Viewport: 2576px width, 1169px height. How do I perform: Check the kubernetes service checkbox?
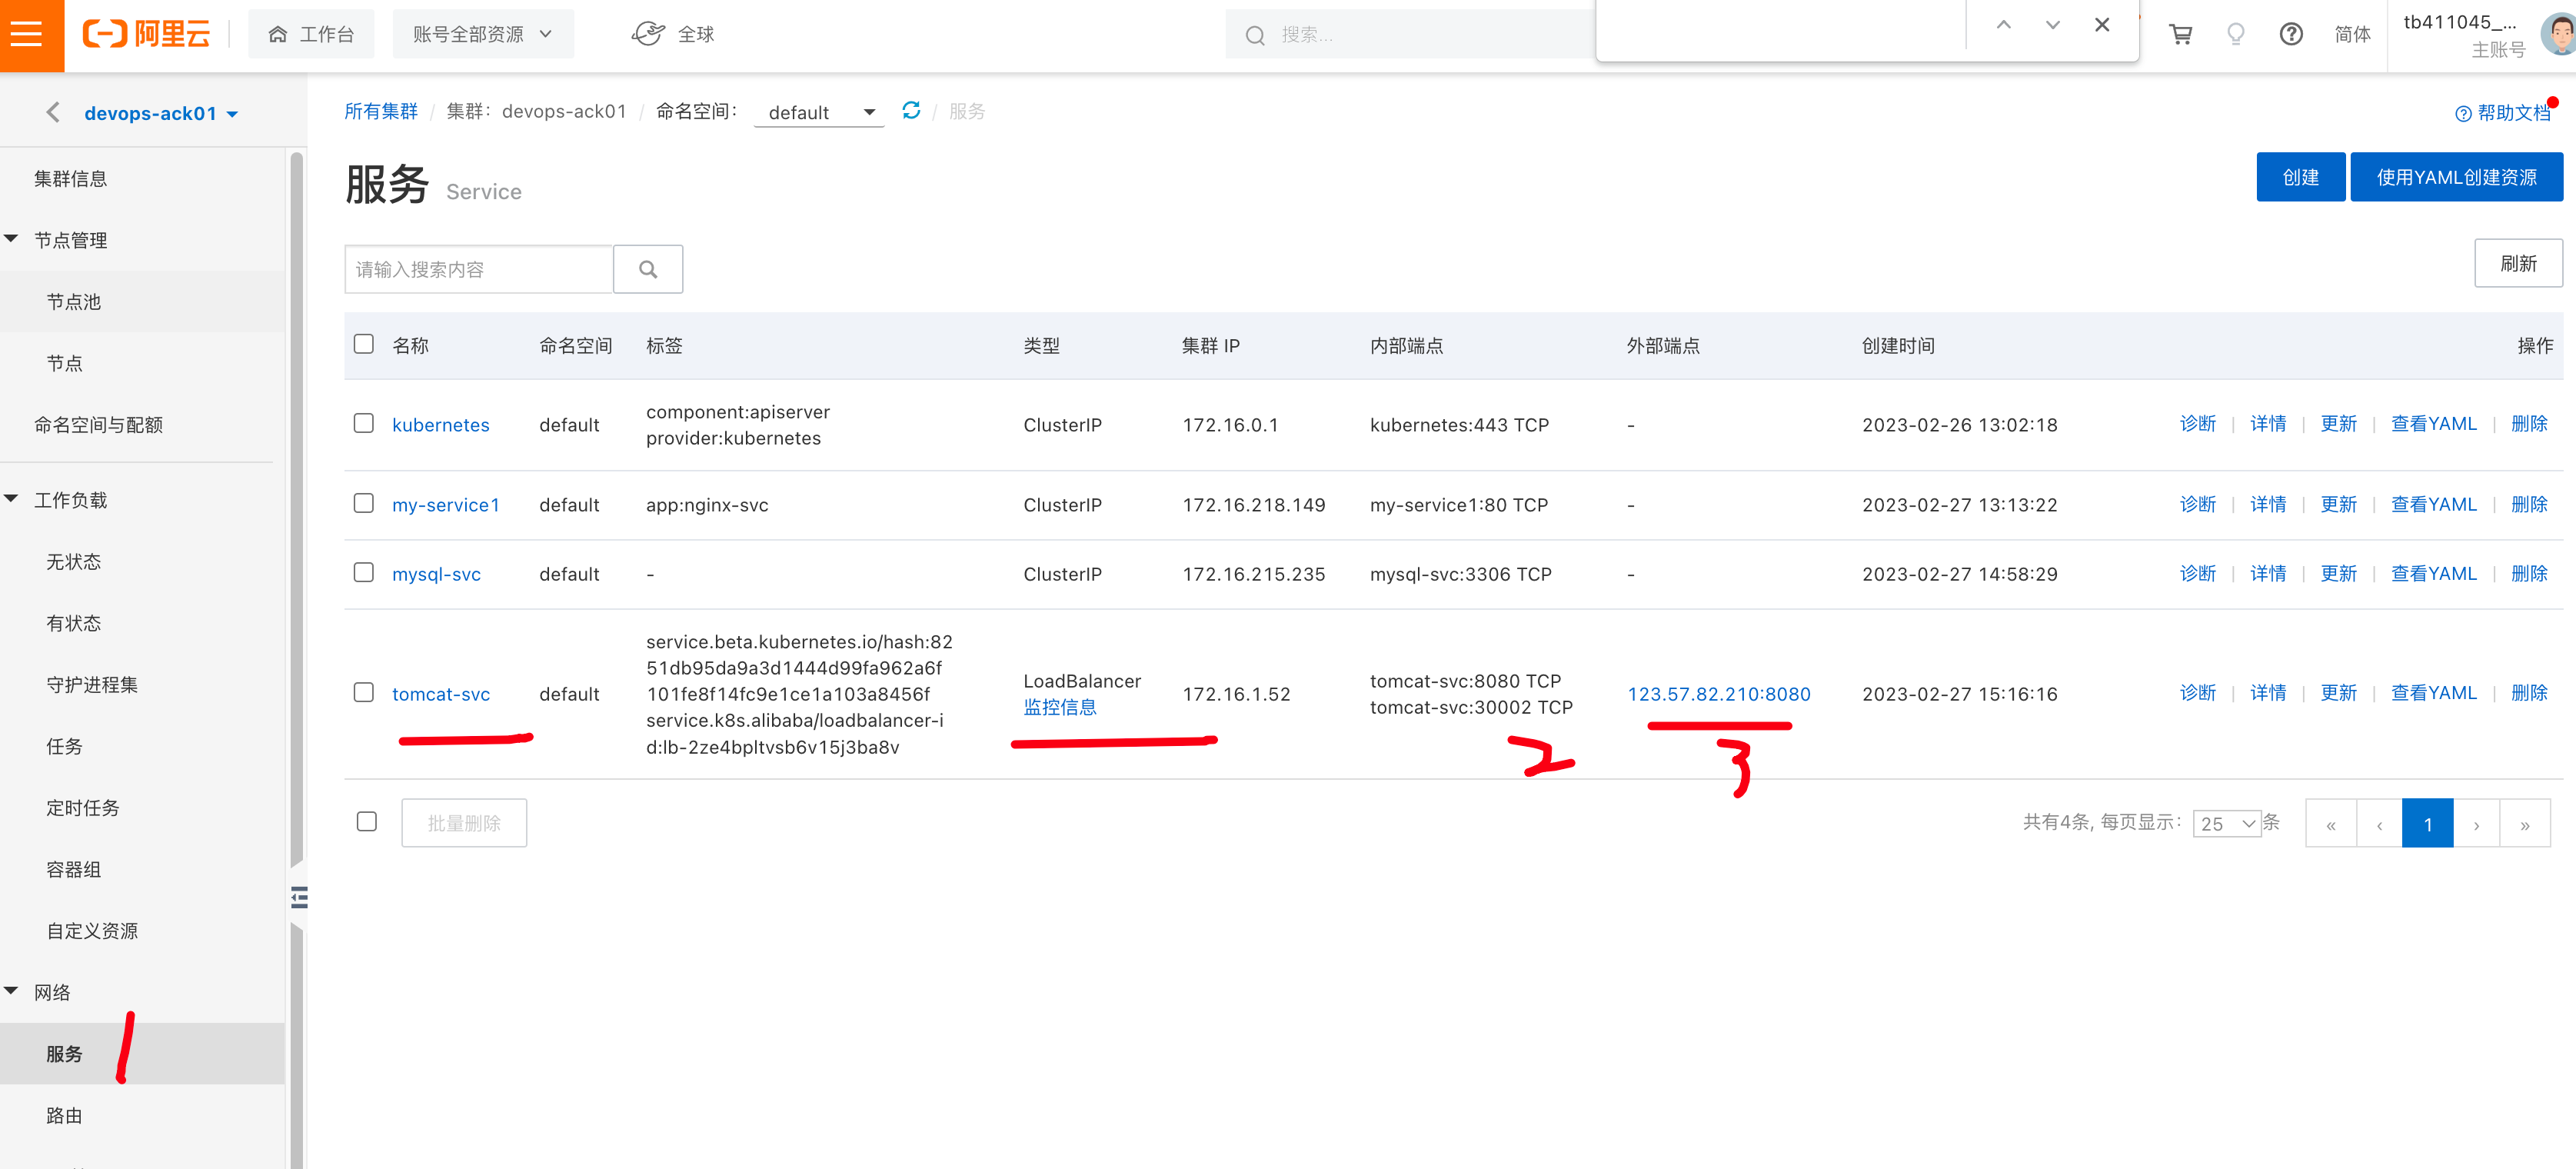[x=364, y=424]
